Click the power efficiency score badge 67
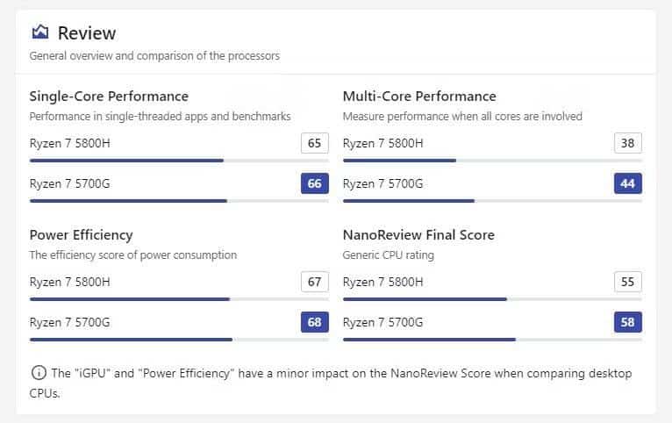The image size is (672, 423). tap(314, 282)
